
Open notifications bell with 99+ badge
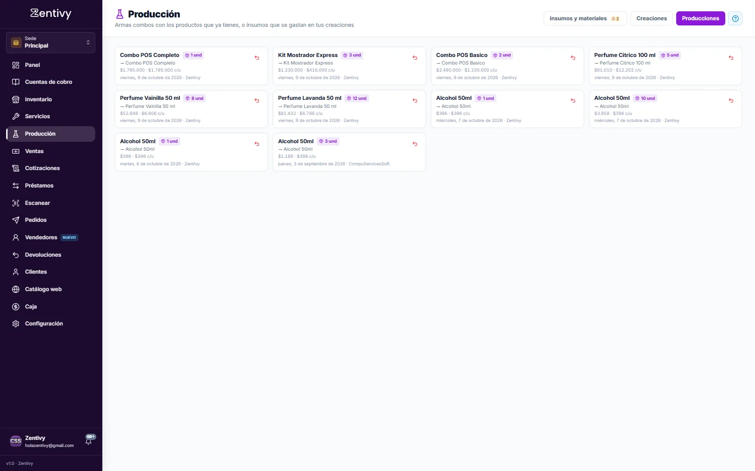89,440
